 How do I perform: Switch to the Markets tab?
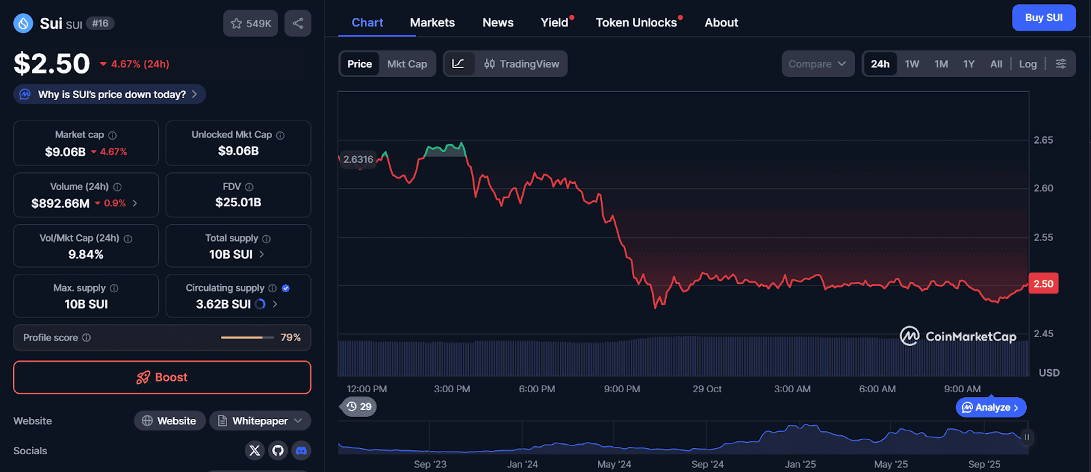[x=432, y=22]
